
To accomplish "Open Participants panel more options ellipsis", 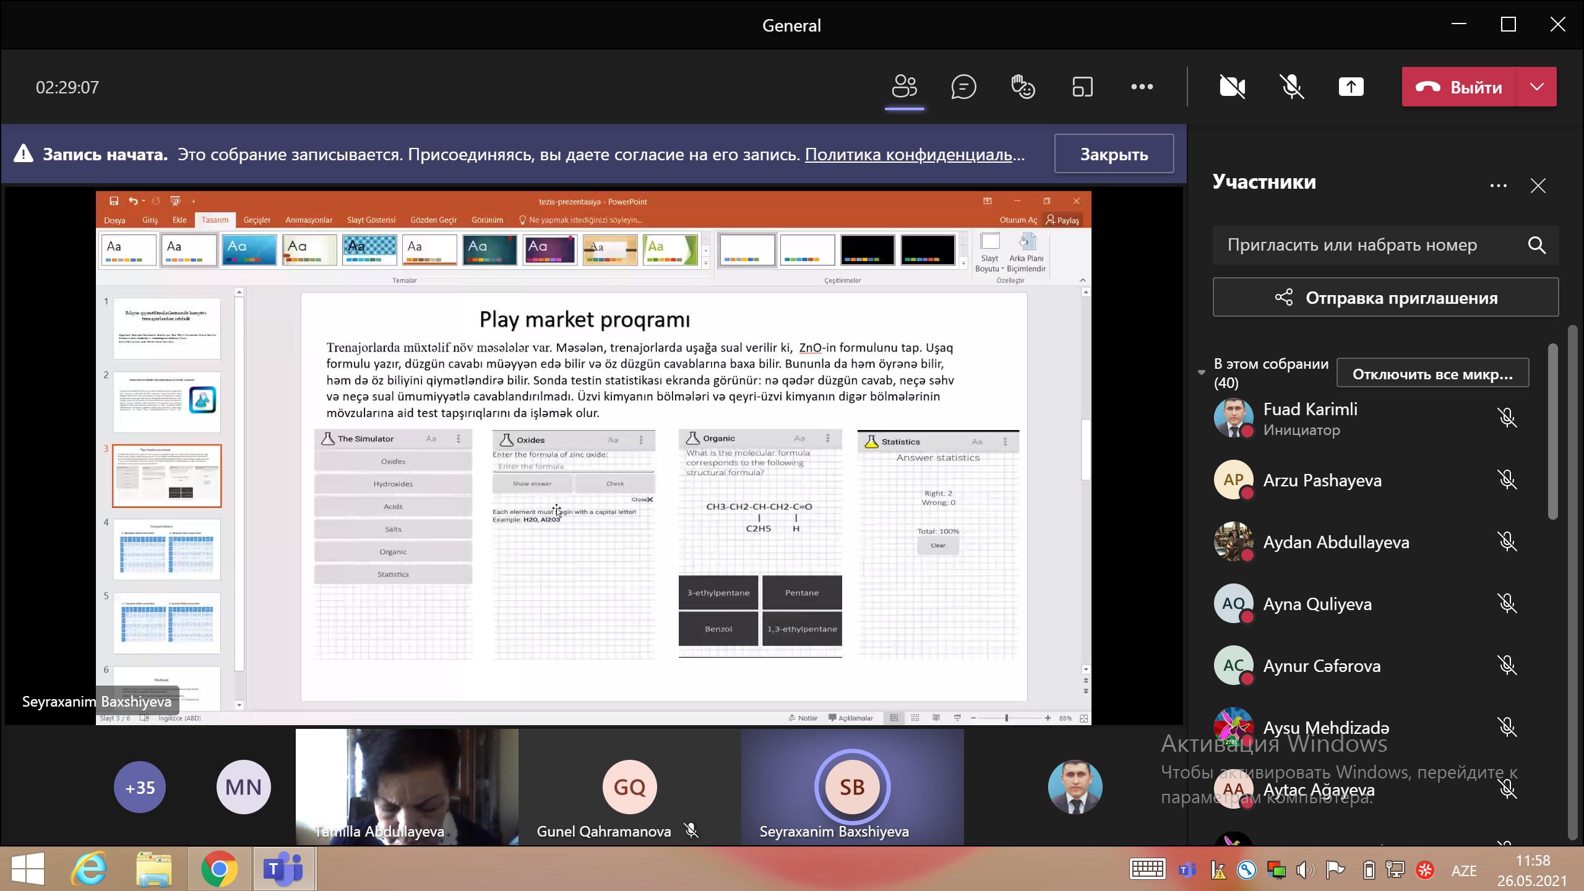I will click(x=1498, y=186).
